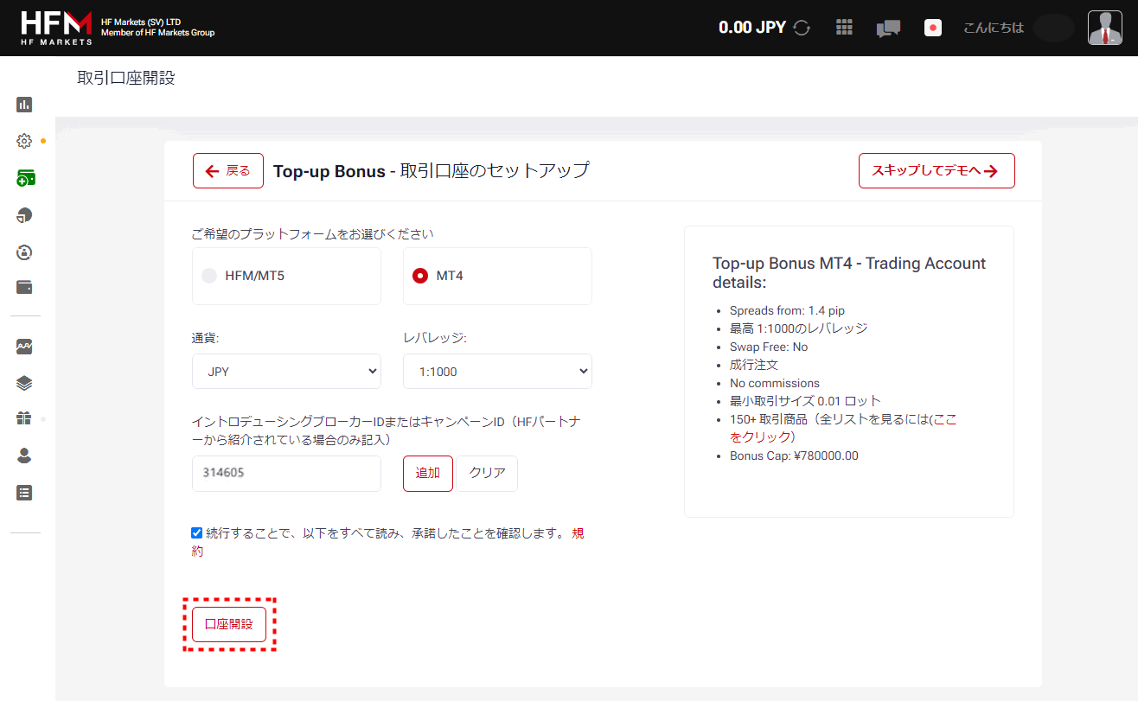Click the 口座開設 open account button
The image size is (1138, 701).
pyautogui.click(x=229, y=624)
